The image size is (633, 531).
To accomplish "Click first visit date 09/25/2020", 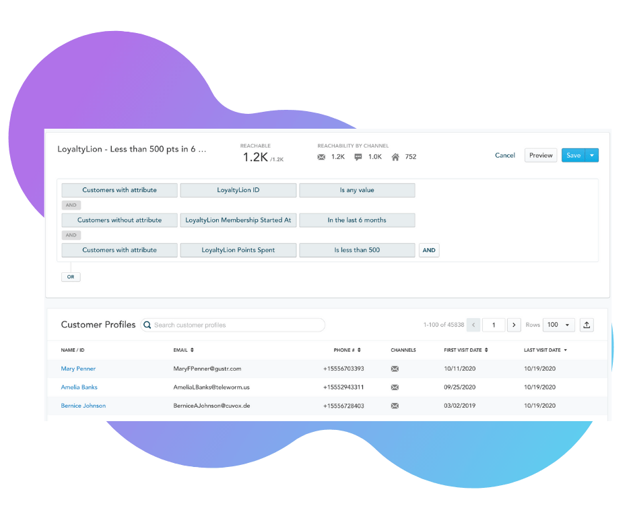I will (x=459, y=387).
